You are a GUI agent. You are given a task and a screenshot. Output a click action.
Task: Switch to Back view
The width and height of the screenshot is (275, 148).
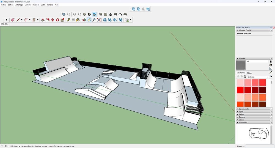pyautogui.click(x=120, y=14)
